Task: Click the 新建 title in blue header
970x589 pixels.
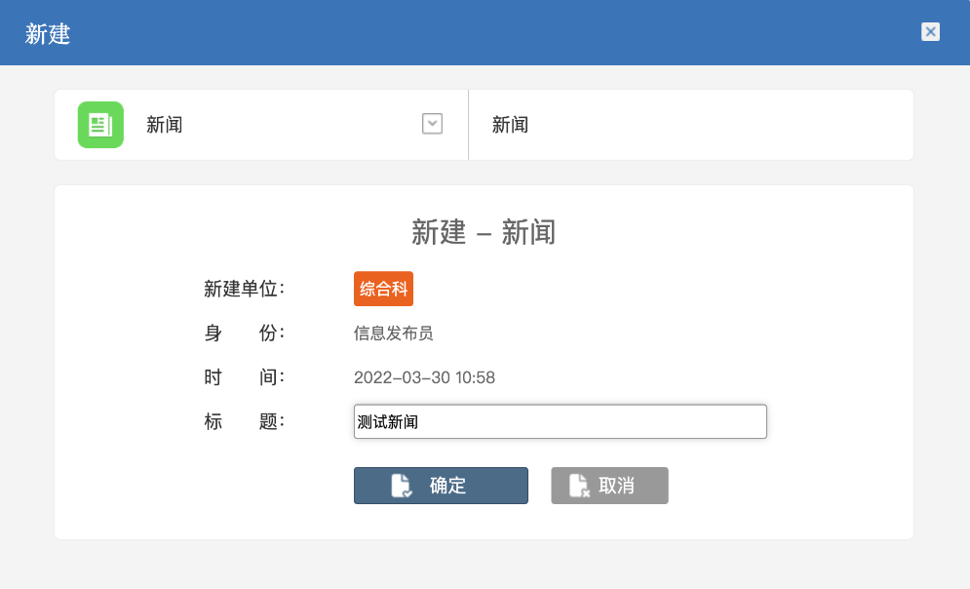Action: pos(48,34)
